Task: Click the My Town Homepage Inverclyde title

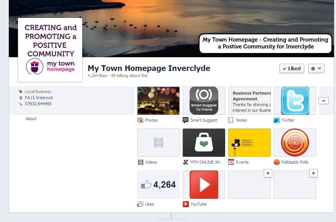Action: 149,68
